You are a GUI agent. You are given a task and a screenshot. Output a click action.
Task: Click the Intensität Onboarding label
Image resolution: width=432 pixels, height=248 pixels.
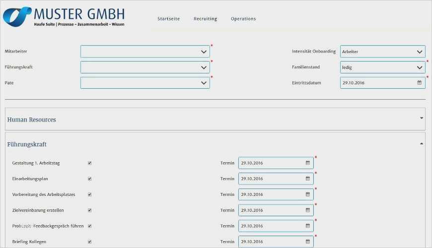click(314, 51)
